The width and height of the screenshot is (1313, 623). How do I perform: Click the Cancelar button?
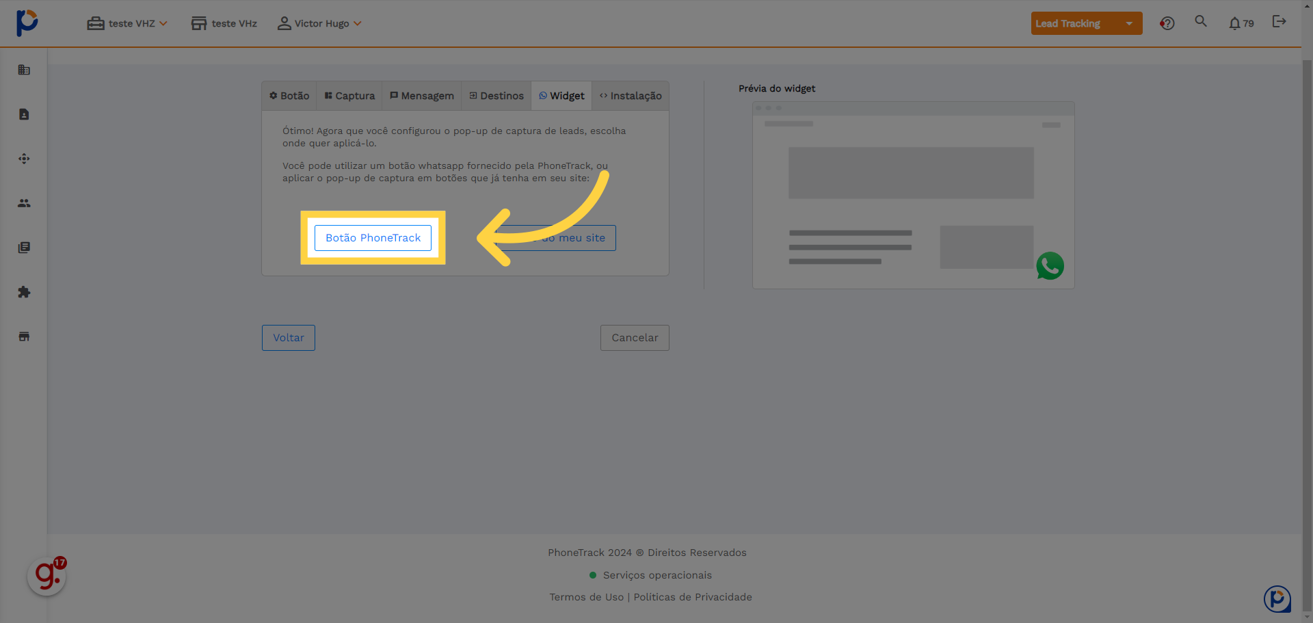coord(635,338)
